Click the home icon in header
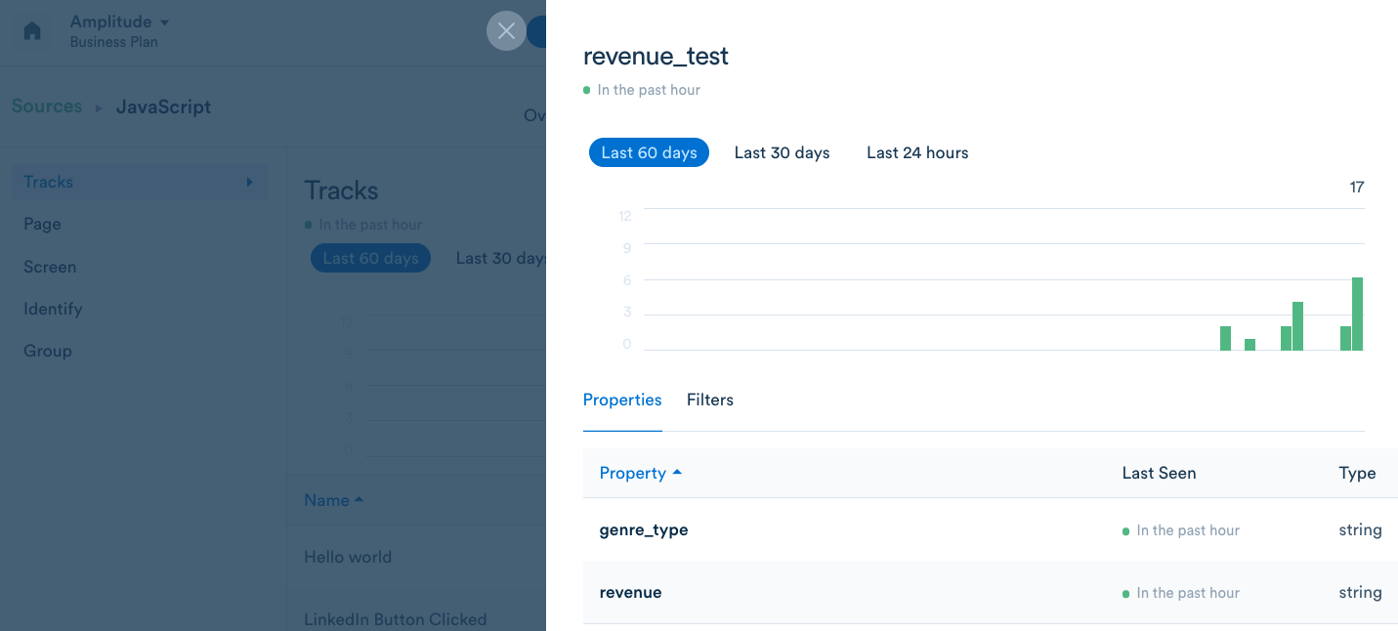The height and width of the screenshot is (631, 1398). tap(32, 31)
